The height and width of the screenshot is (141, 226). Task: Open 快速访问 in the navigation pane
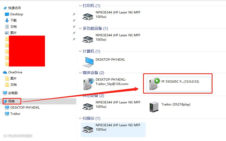15,8
